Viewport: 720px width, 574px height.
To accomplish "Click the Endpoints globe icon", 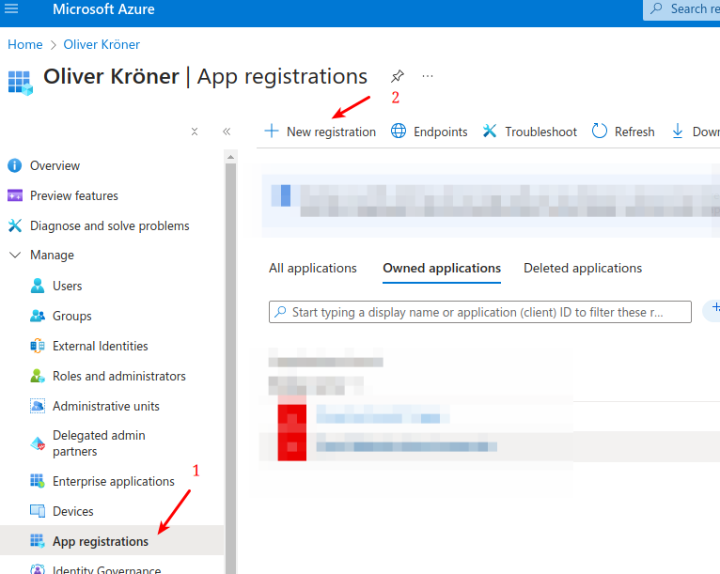I will 399,132.
